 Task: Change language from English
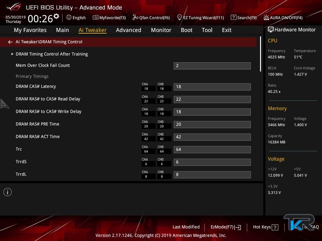79,18
